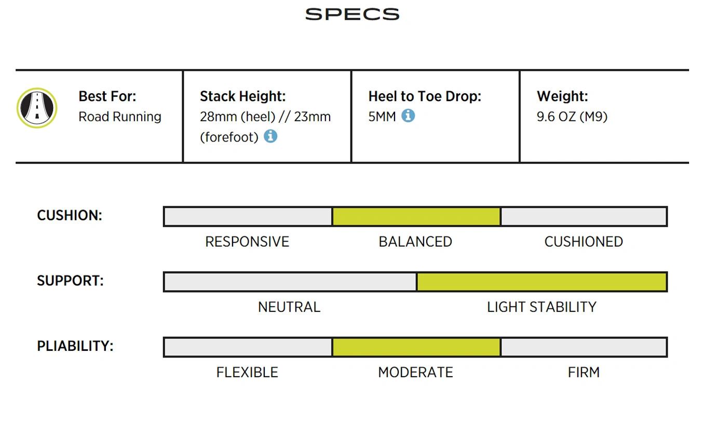The width and height of the screenshot is (704, 440).
Task: Select the Firm segment of Pliability bar
Action: click(584, 347)
